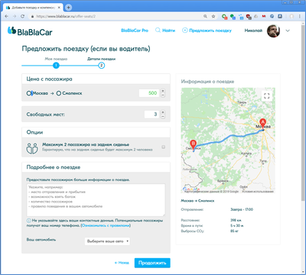Screen dimensions: 306x275
Task: Enable maximum 2 passengers in back seat checkbox
Action: pos(163,147)
